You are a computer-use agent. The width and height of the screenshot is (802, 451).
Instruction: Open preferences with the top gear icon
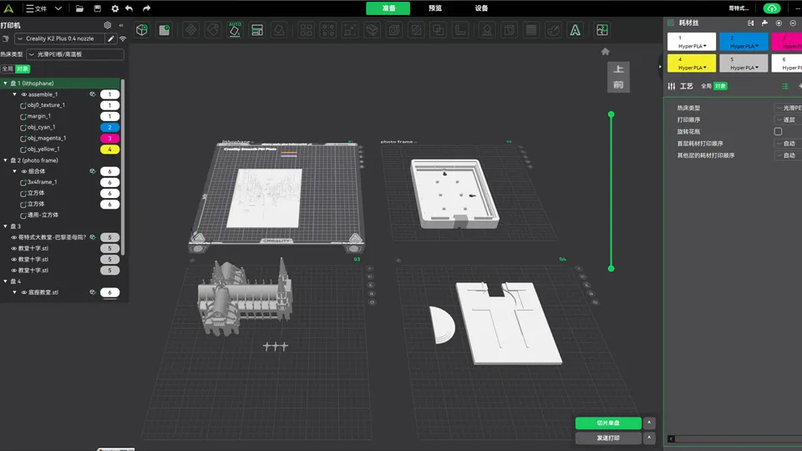(x=114, y=8)
